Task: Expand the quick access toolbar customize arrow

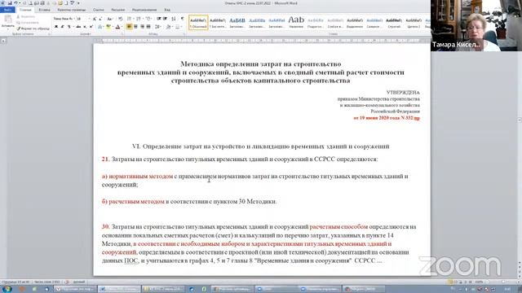Action: point(79,3)
